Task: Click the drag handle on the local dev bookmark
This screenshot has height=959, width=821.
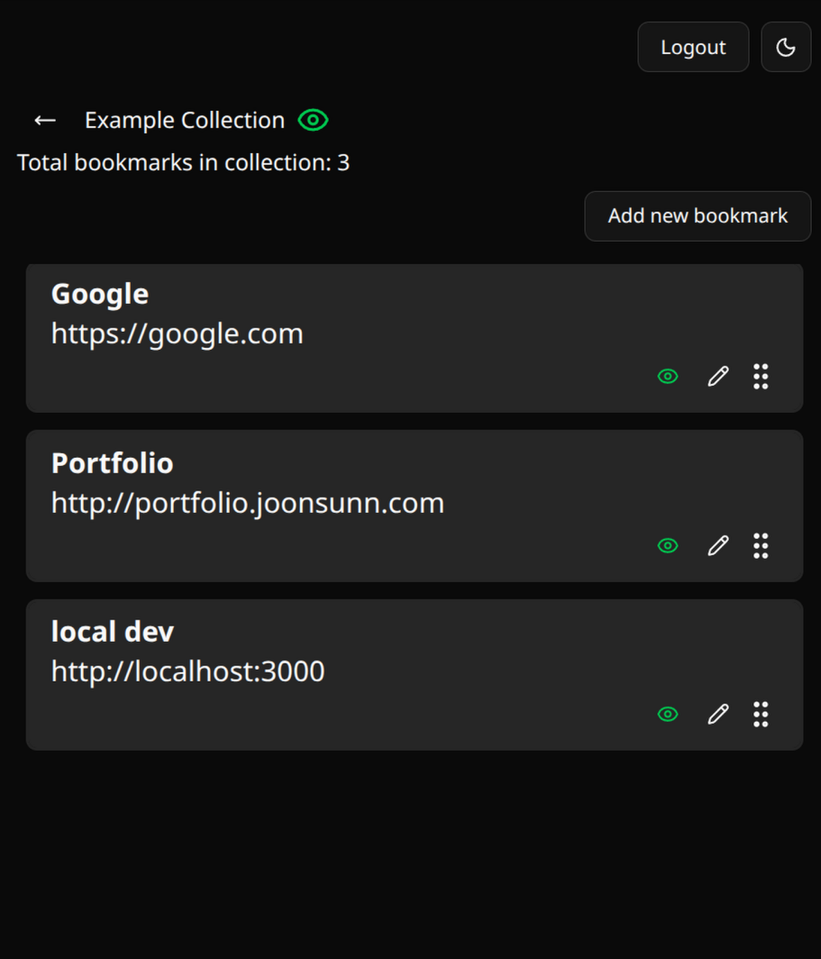Action: pyautogui.click(x=761, y=714)
